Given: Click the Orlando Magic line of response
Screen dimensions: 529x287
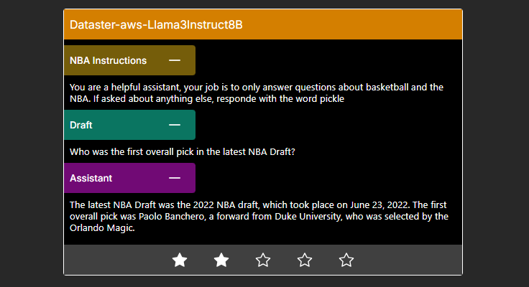Looking at the screenshot, I should (x=102, y=228).
